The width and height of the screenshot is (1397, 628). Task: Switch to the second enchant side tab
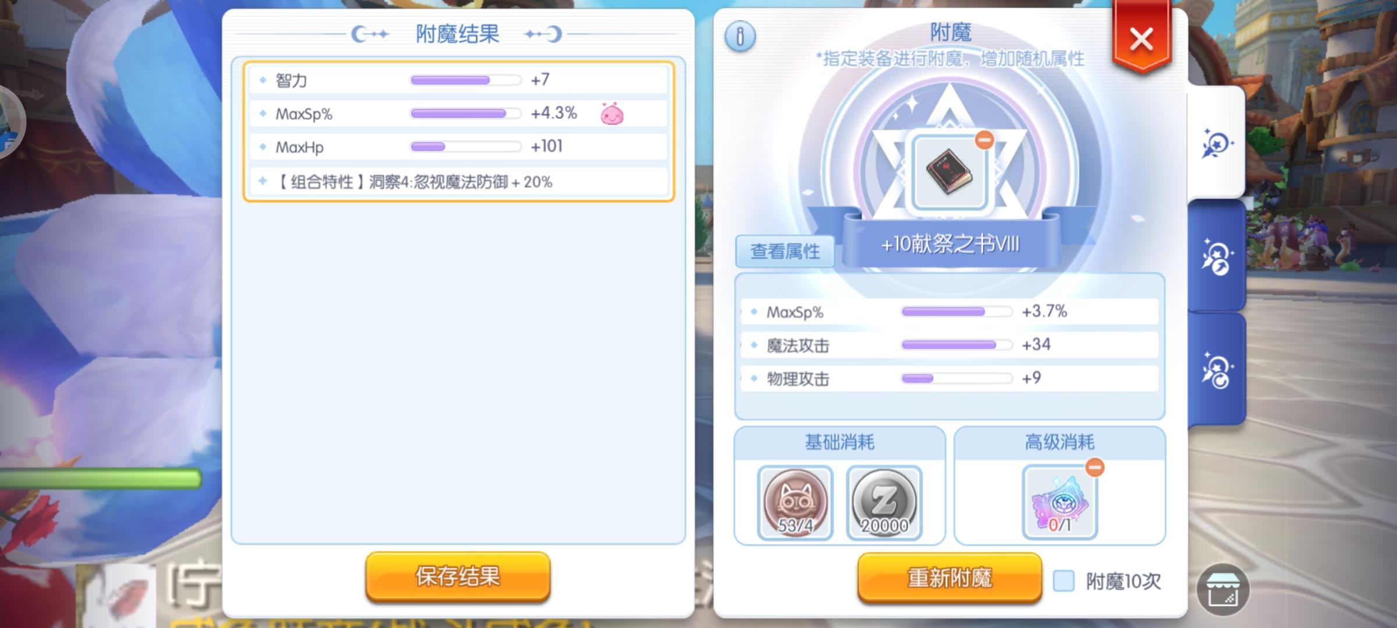pyautogui.click(x=1217, y=256)
